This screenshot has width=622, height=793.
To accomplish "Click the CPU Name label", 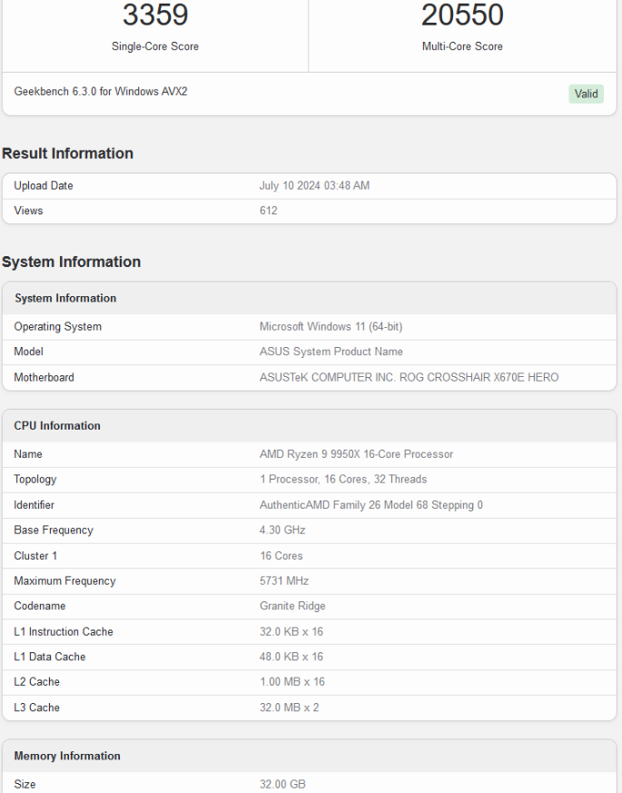I will click(28, 454).
